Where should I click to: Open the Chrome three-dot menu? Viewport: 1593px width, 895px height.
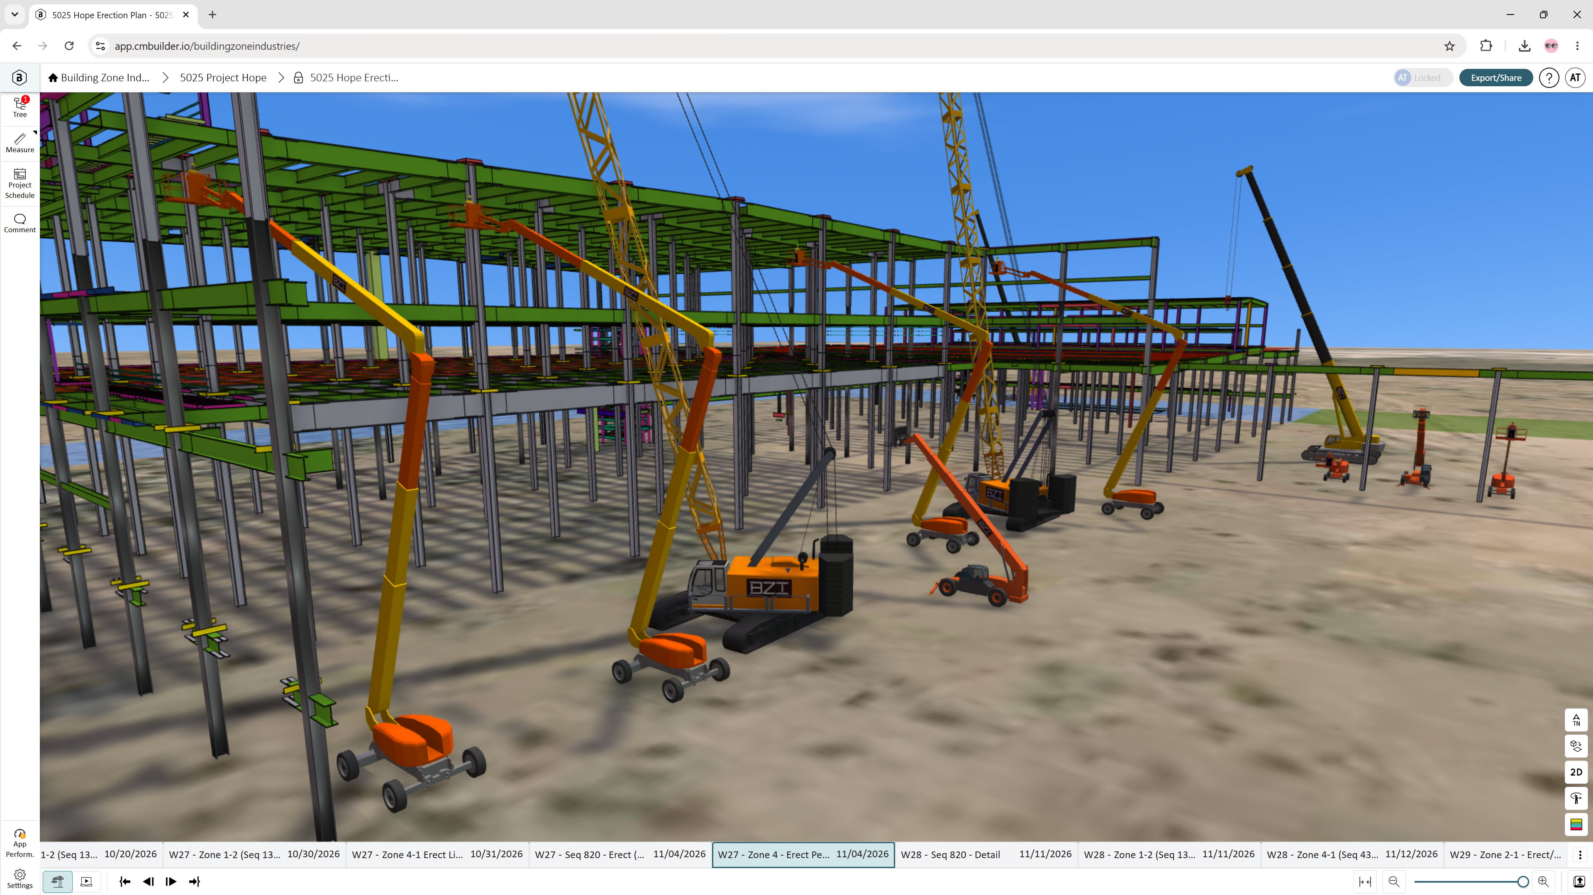(1577, 46)
